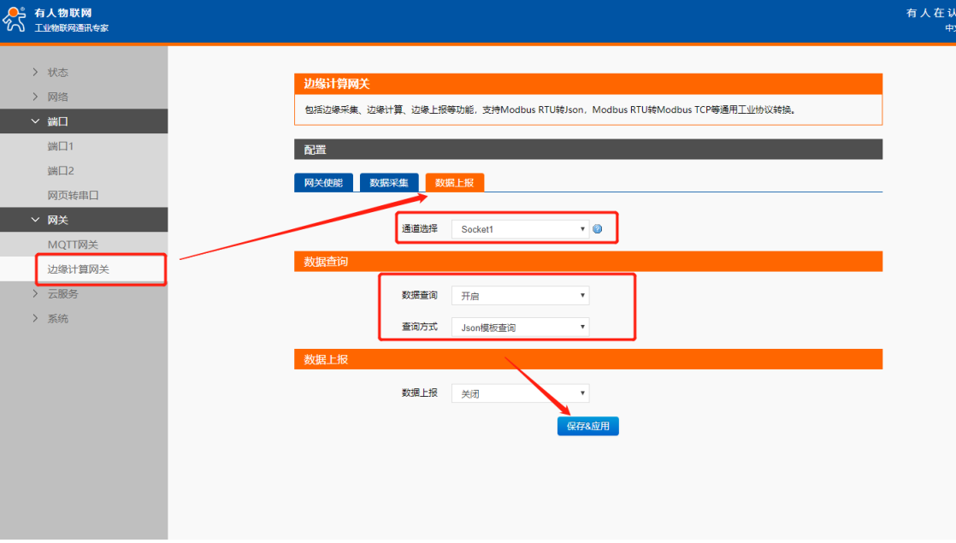The image size is (956, 543).
Task: Open the MQTT网关 page
Action: (x=73, y=245)
